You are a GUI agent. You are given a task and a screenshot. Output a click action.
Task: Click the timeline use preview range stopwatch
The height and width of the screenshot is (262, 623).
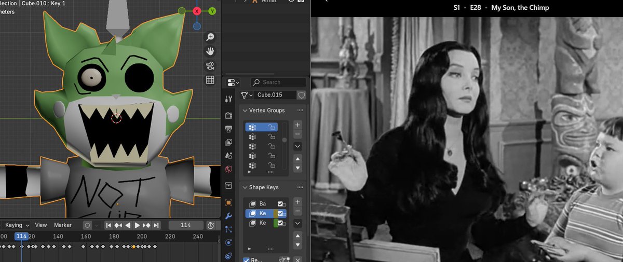click(211, 225)
